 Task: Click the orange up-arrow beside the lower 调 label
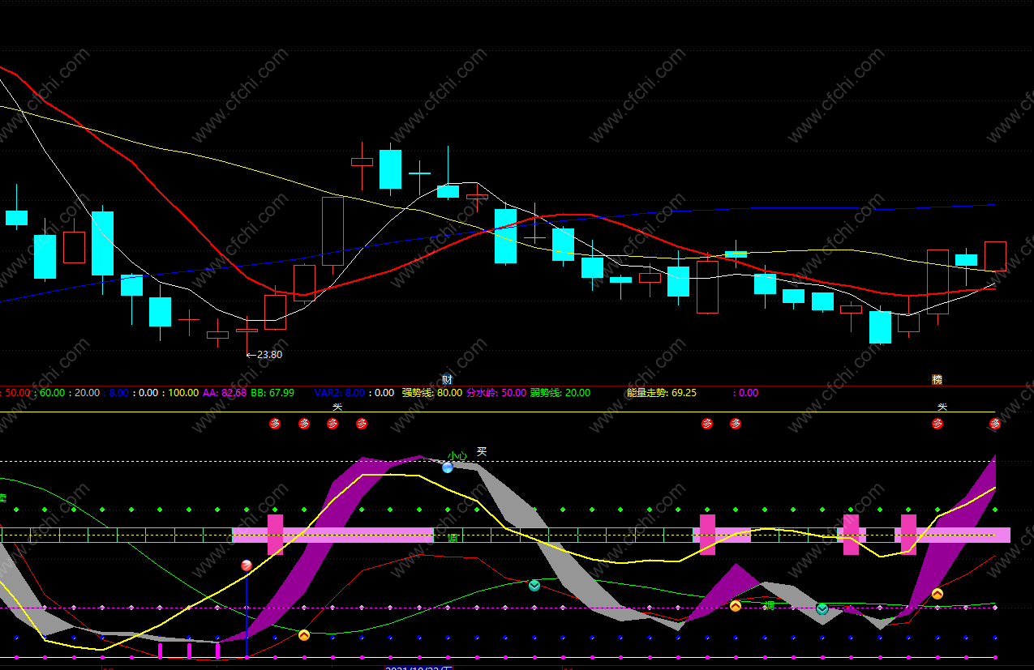[x=736, y=605]
